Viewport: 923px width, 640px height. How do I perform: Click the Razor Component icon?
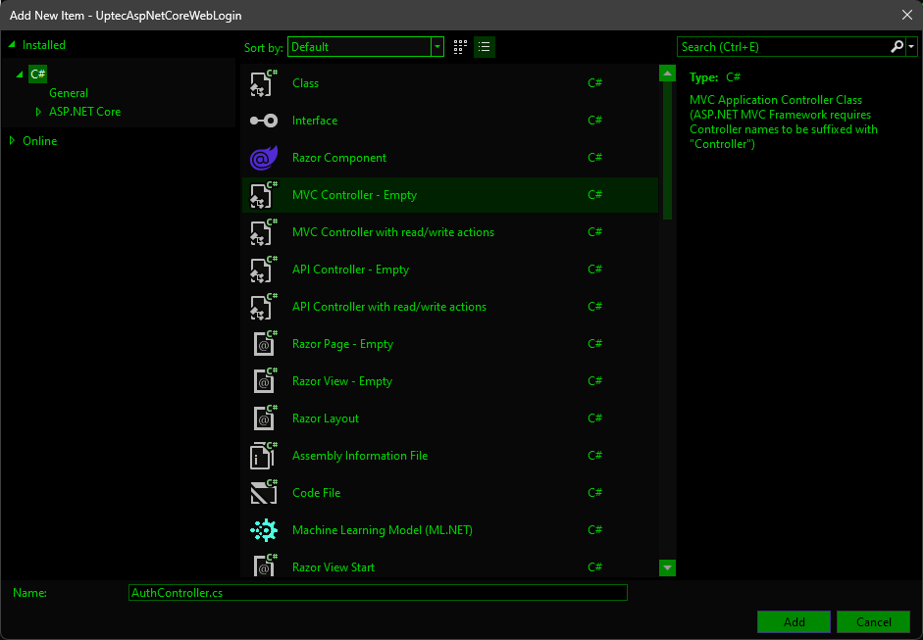[263, 158]
